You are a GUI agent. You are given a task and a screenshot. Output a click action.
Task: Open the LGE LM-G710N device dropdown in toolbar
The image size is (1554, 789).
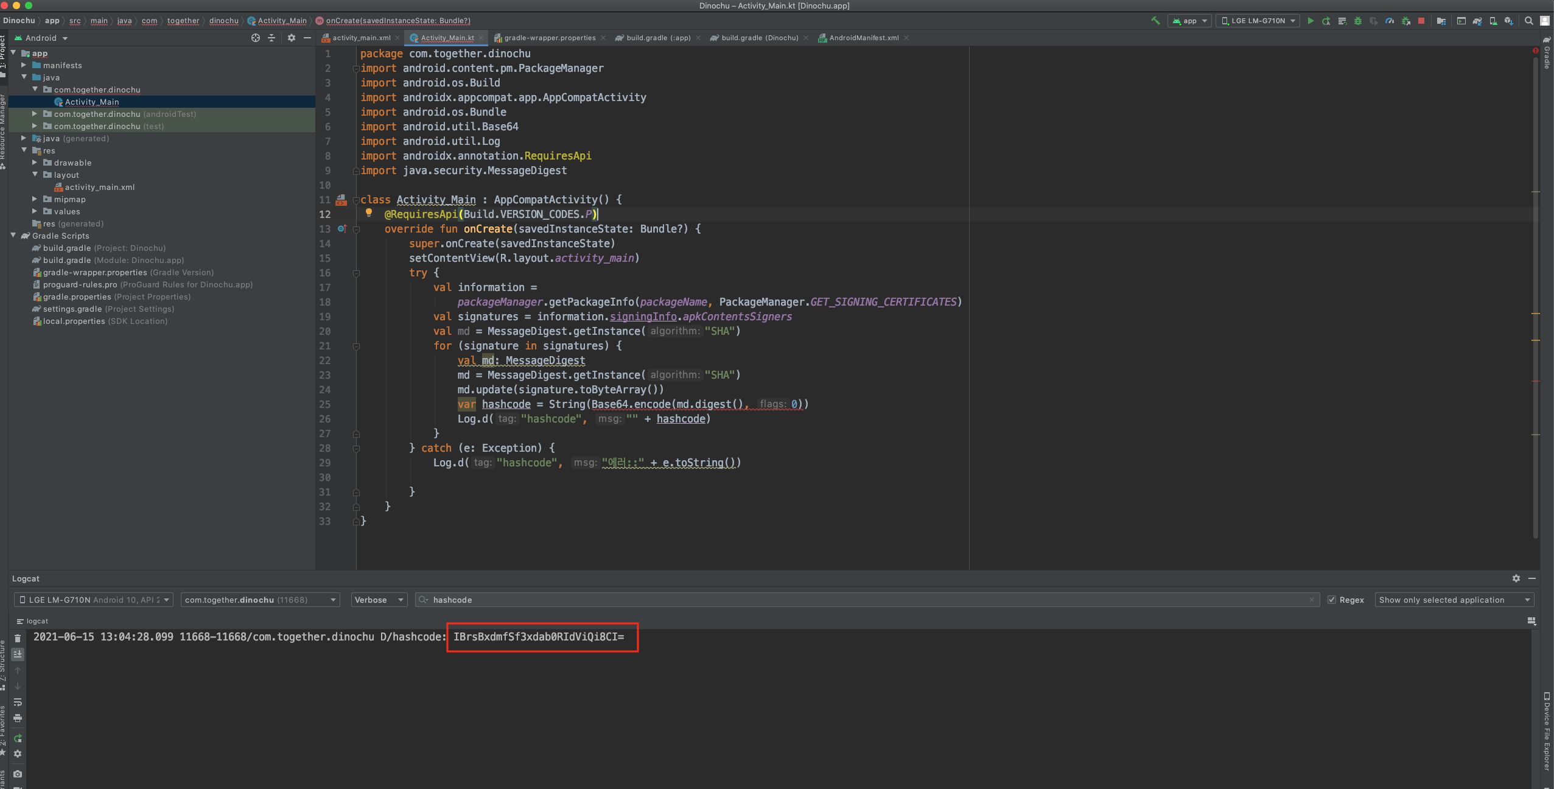click(1258, 21)
